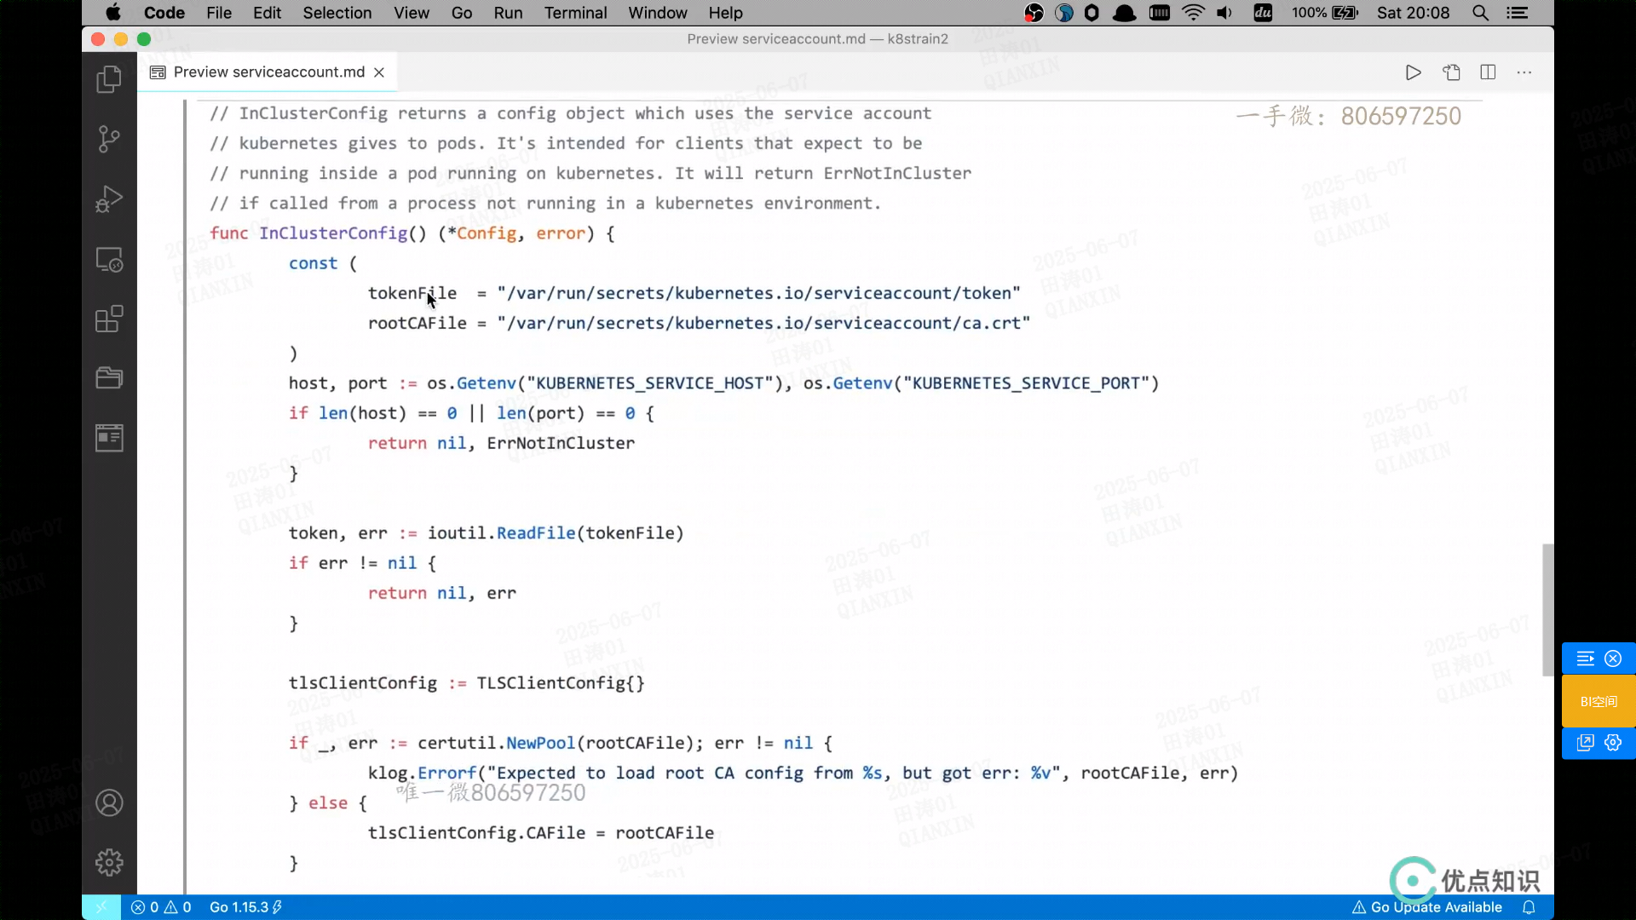Open Remote Explorer view
1636x920 pixels.
tap(109, 259)
